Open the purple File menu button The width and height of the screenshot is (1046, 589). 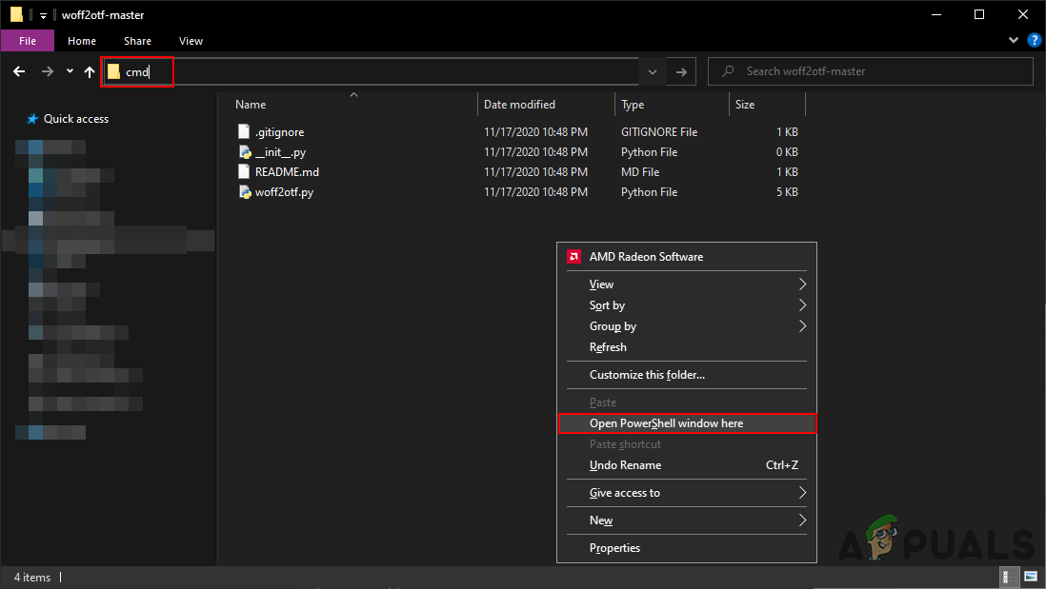point(28,41)
